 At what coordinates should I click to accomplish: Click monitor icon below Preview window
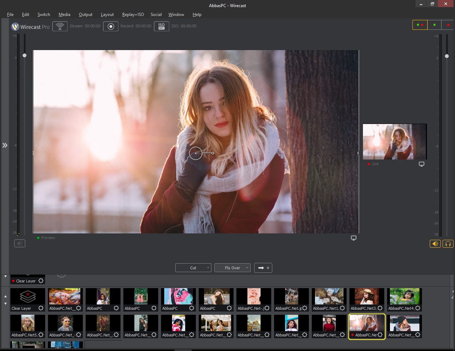point(354,238)
